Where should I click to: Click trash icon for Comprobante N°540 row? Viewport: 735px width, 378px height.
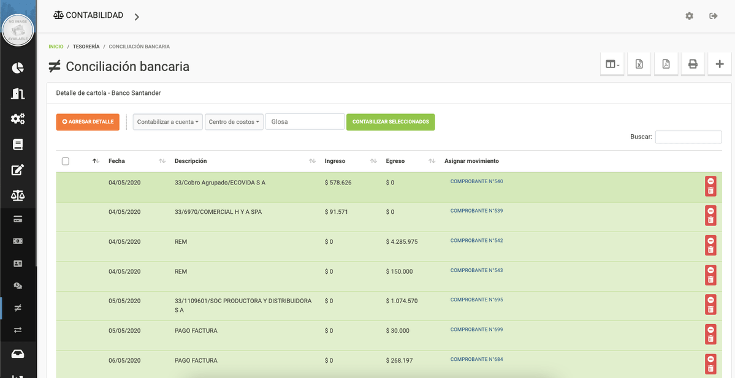710,191
